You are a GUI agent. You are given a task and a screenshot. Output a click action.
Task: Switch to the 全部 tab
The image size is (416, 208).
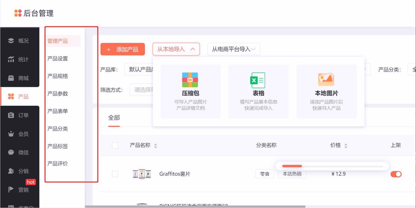(114, 118)
